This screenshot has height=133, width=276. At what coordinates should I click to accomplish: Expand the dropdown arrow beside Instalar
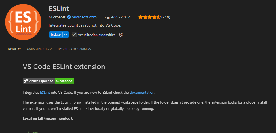[x=66, y=35]
